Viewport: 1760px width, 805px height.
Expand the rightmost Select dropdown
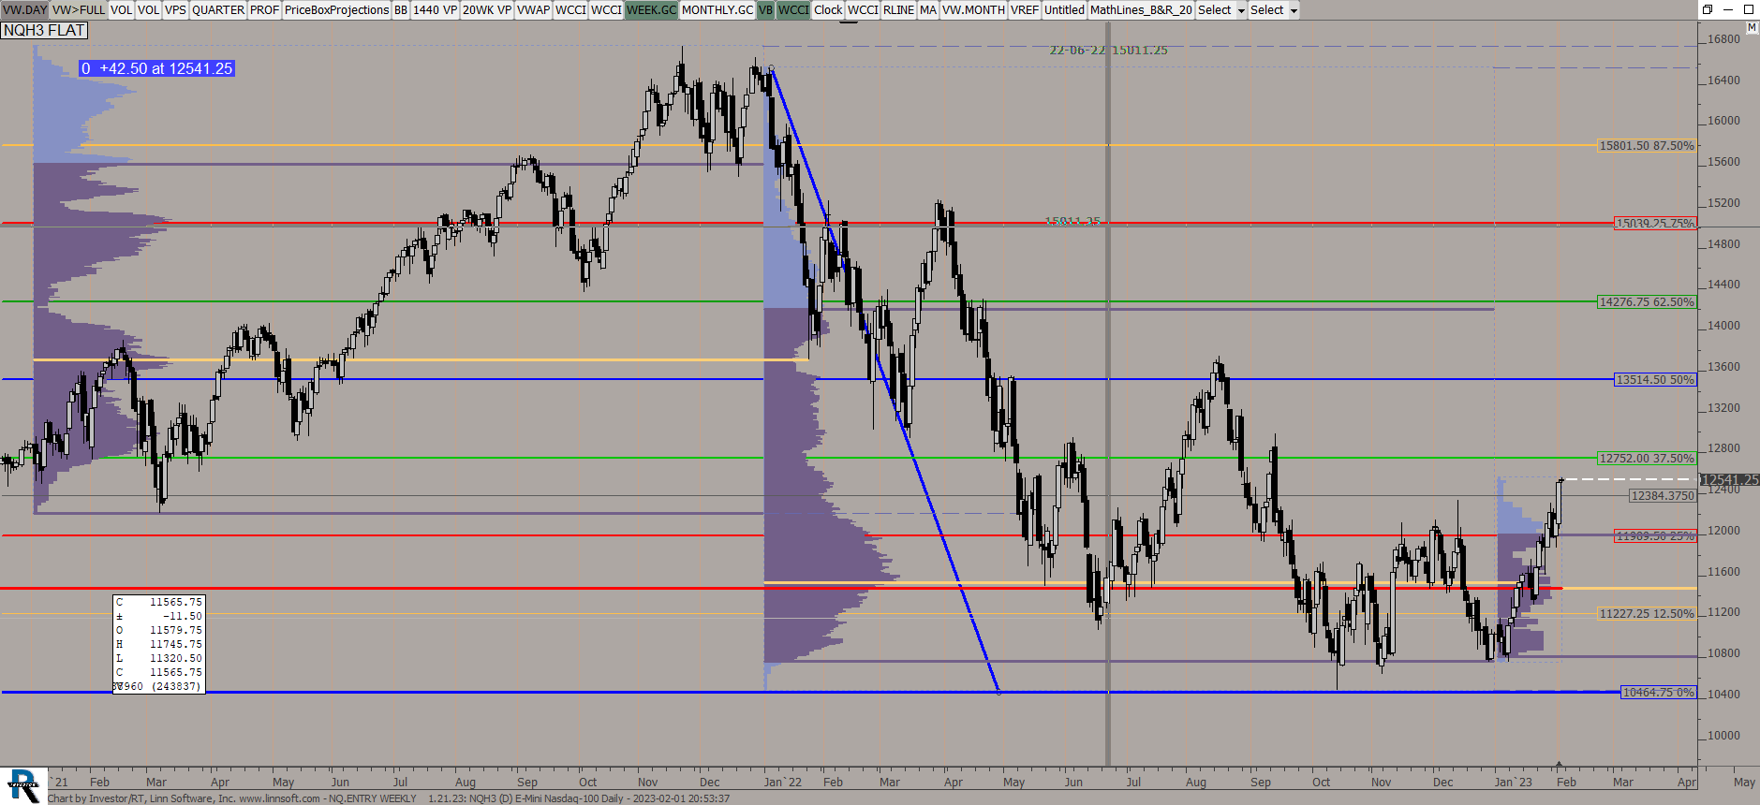[x=1274, y=10]
